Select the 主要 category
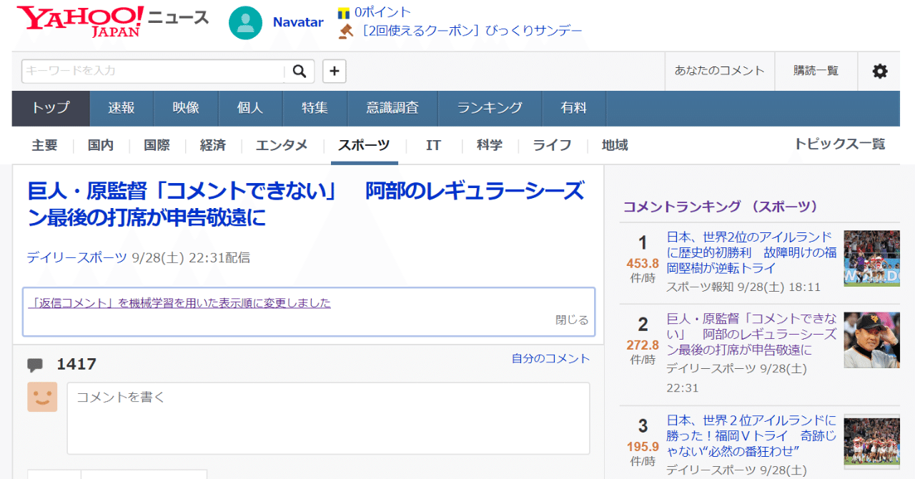This screenshot has height=479, width=915. [44, 145]
